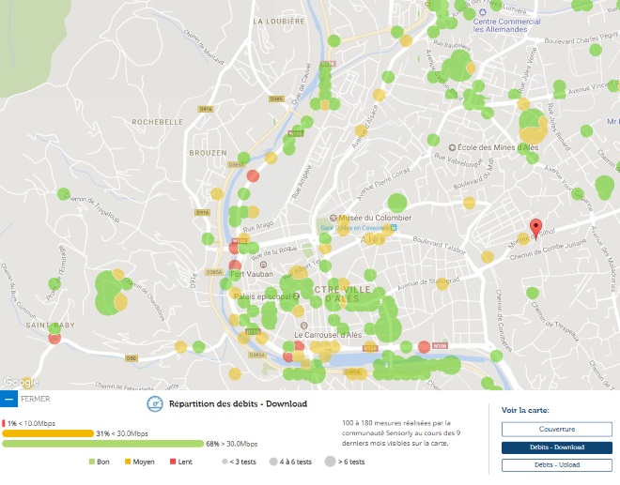This screenshot has width=620, height=485.
Task: Click Le Carrousel d'Alès map icon
Action: point(298,335)
